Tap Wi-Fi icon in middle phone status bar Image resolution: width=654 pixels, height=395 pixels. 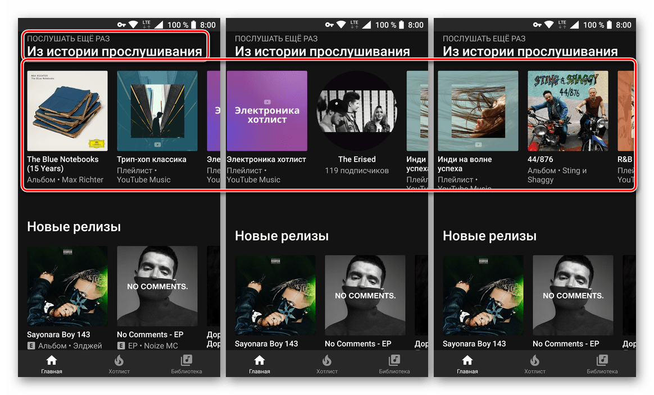(341, 25)
